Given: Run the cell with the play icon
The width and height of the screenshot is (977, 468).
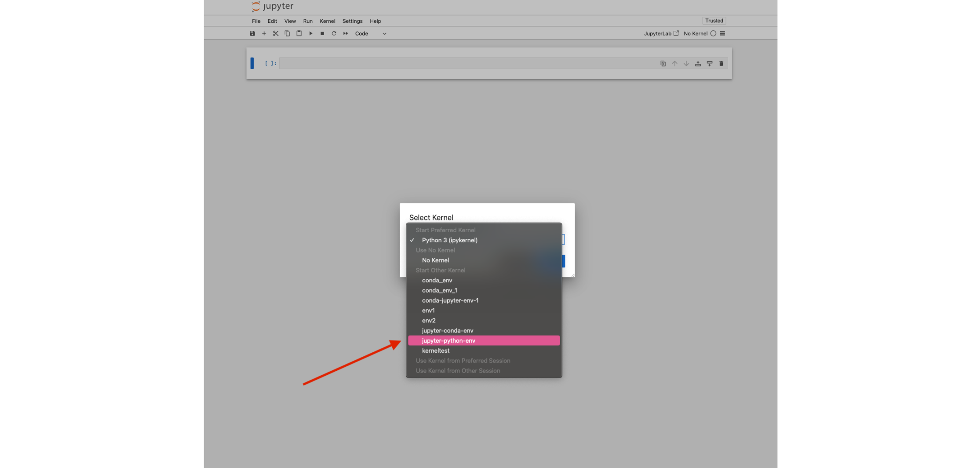Looking at the screenshot, I should click(x=311, y=33).
